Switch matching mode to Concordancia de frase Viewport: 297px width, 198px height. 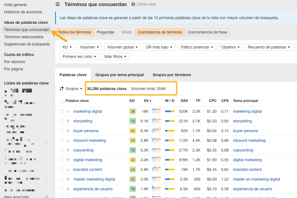click(x=208, y=32)
